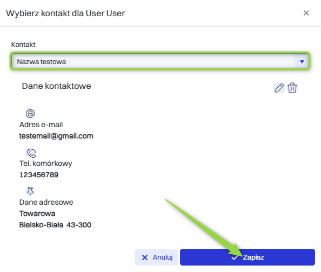Click the pencil edit icon for contact details
321x272 pixels.
[x=279, y=88]
